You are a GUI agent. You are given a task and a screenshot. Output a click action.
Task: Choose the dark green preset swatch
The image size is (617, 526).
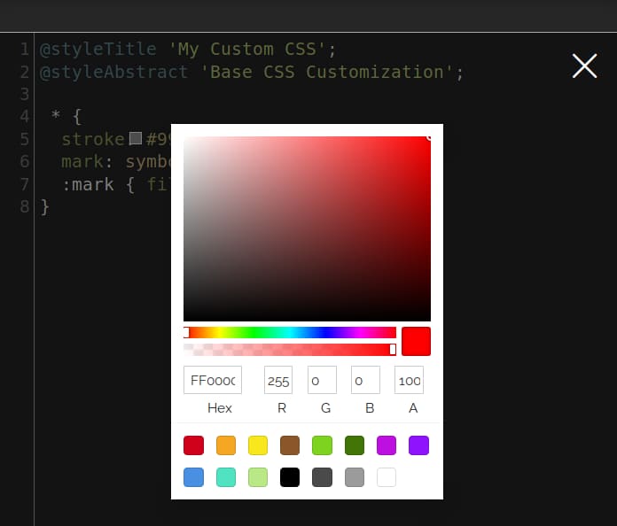pyautogui.click(x=355, y=445)
